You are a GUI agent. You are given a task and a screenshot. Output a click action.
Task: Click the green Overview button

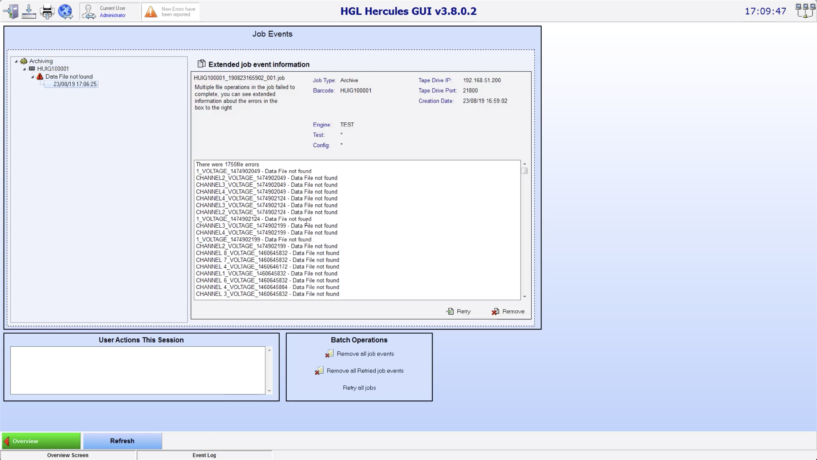pos(41,441)
